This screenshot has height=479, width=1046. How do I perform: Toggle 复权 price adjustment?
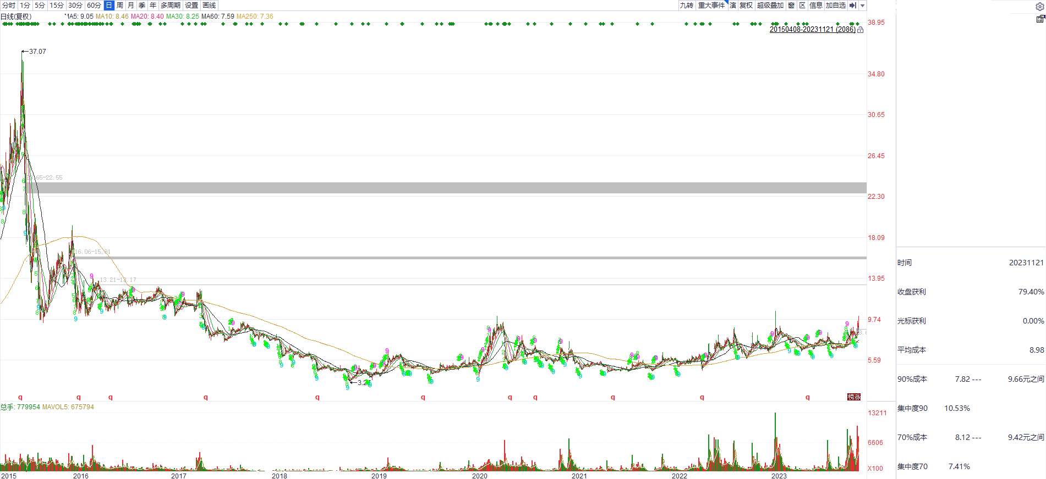[746, 5]
